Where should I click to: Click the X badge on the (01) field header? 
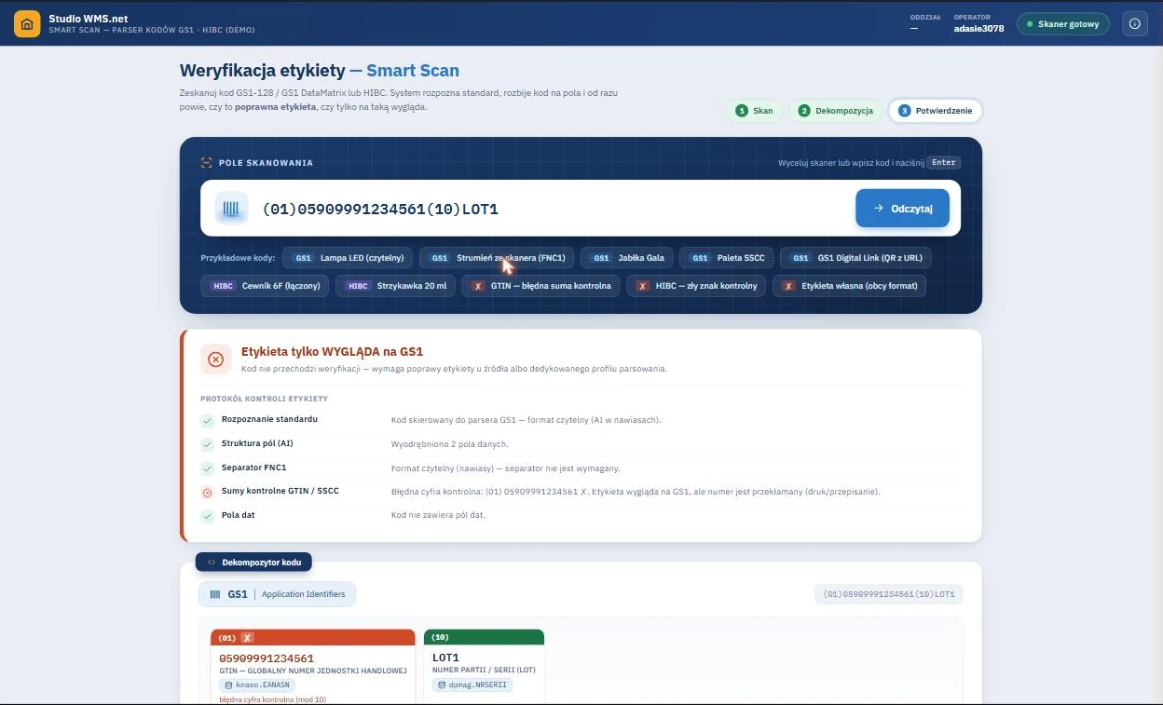click(247, 638)
